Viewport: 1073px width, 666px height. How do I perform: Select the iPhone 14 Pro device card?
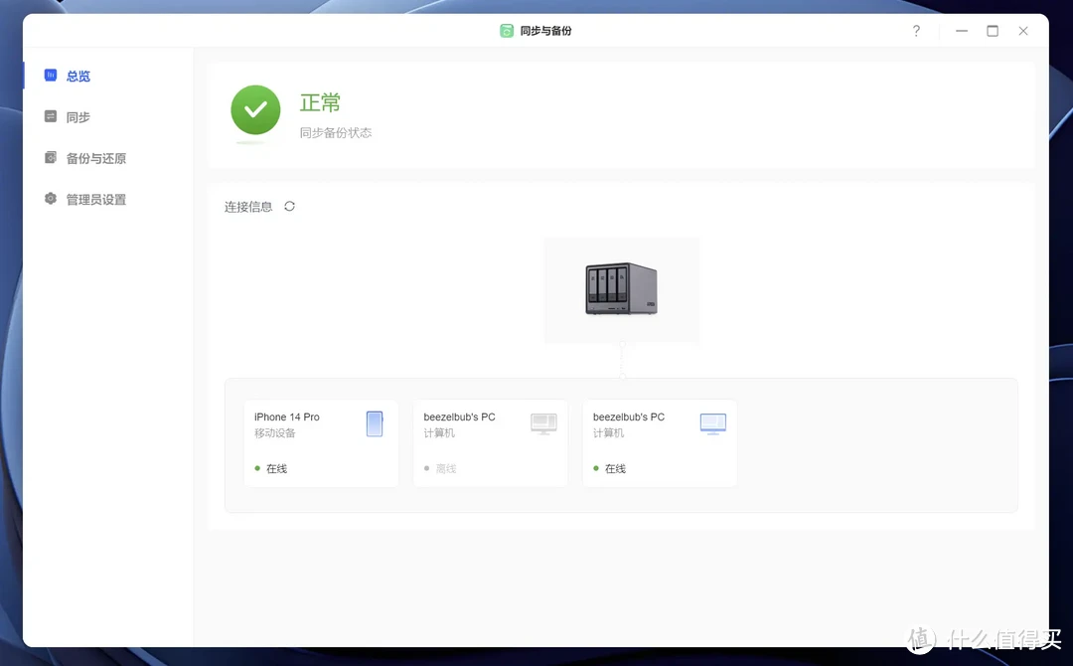320,442
